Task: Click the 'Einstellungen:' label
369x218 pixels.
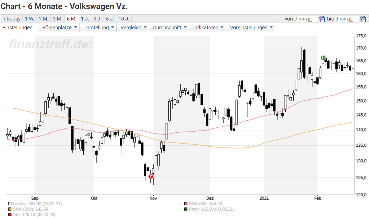Action: click(x=18, y=28)
